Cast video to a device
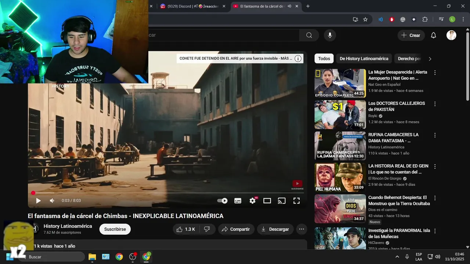This screenshot has height=264, width=470. click(x=282, y=201)
